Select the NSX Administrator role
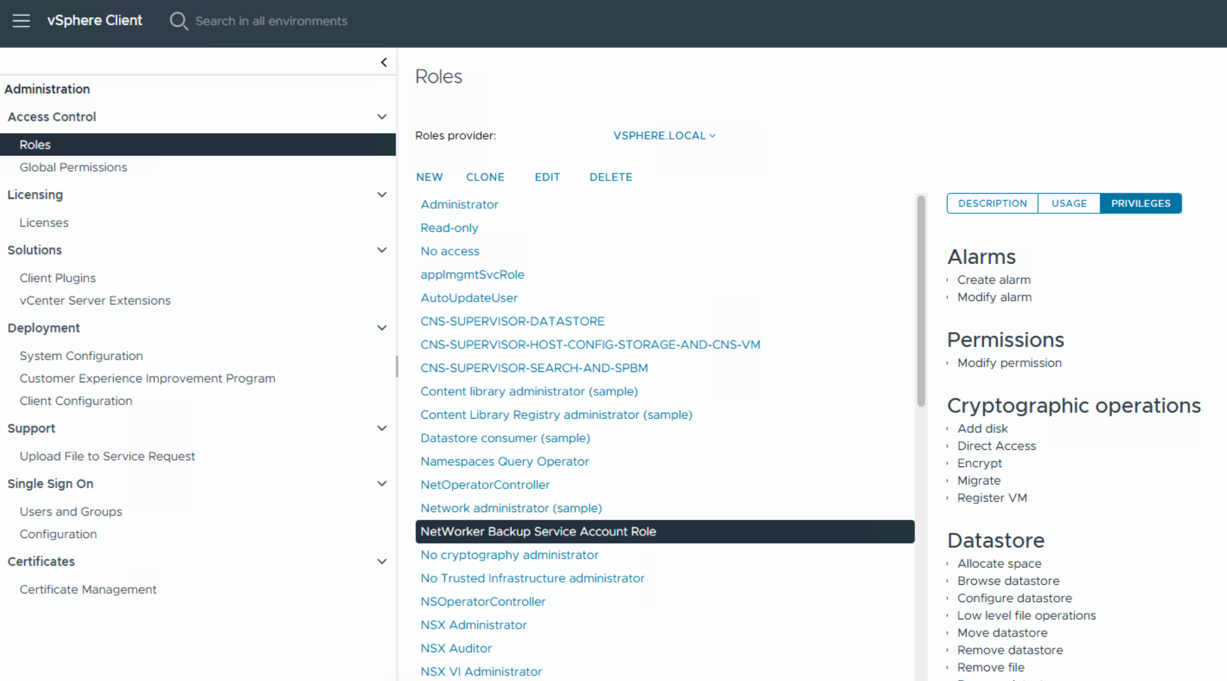 (473, 624)
